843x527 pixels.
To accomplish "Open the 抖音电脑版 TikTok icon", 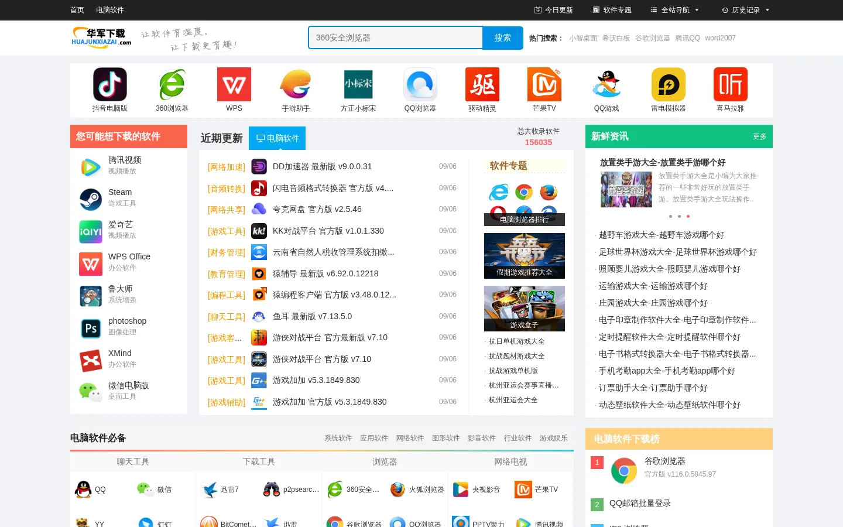I will [110, 84].
